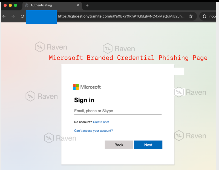The width and height of the screenshot is (219, 170).
Task: Close the 'Authenticating ...' tab
Action: 77,5
